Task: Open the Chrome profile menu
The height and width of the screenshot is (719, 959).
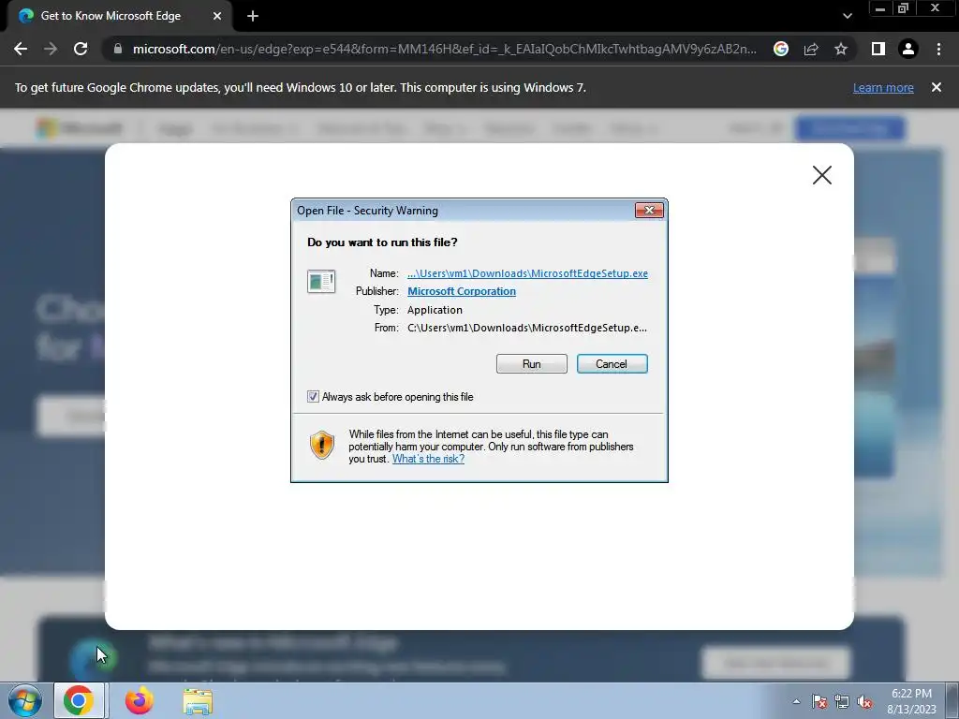Action: point(908,49)
